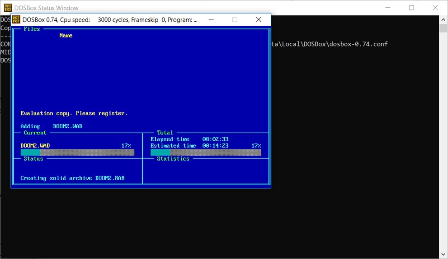This screenshot has width=448, height=259.
Task: Click the 'DOSBox Status Window' title text
Action: point(46,8)
